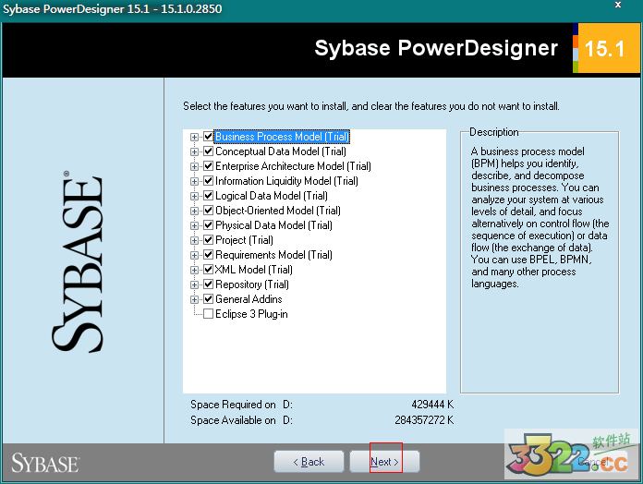643x484 pixels.
Task: Uncheck Object-Oriented Model (Trial) checkbox
Action: click(208, 211)
